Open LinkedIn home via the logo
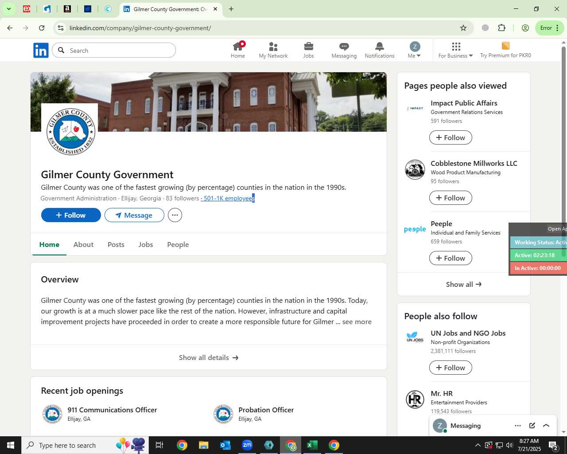Screen dimensions: 567x454 [x=41, y=51]
